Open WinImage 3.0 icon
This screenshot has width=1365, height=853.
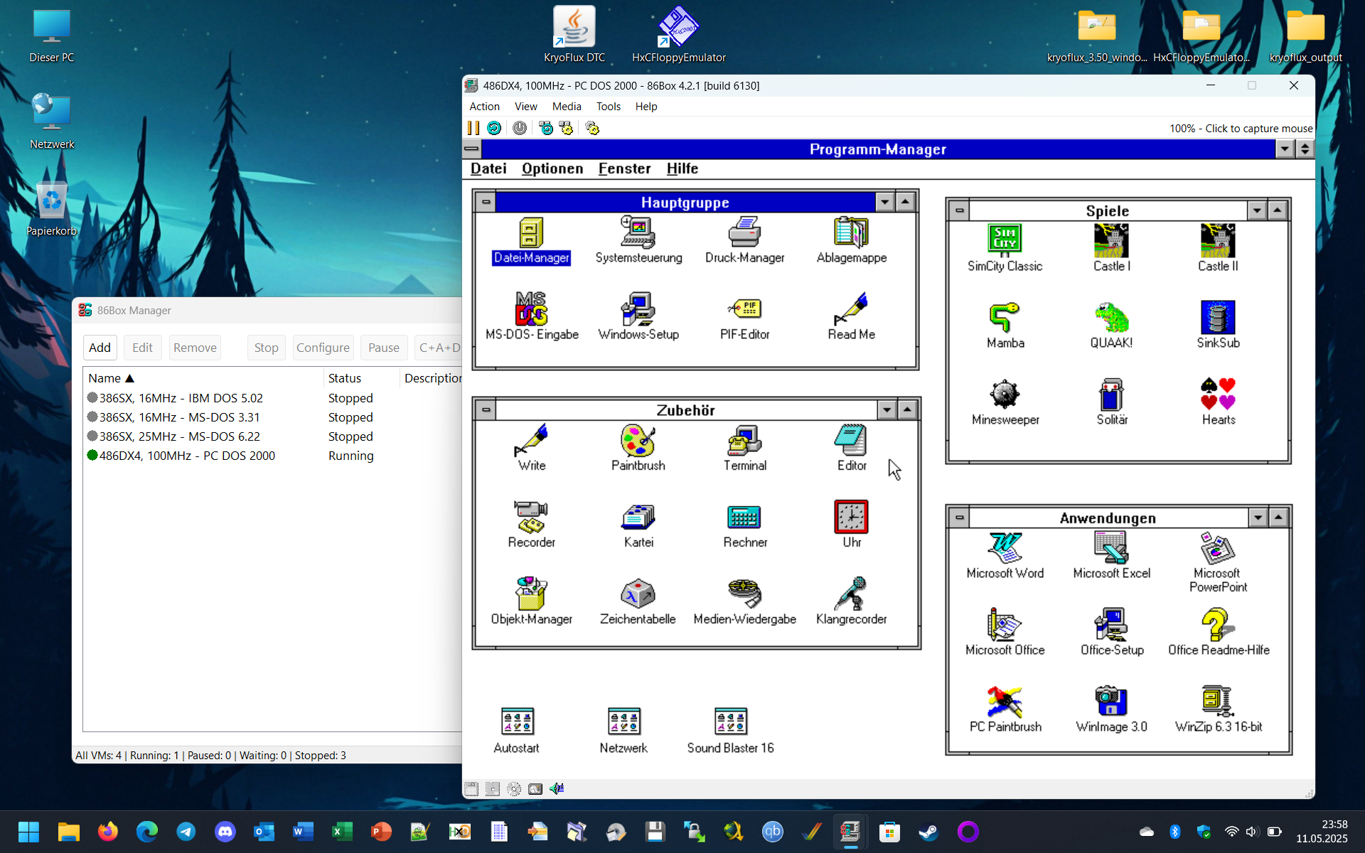coord(1111,709)
